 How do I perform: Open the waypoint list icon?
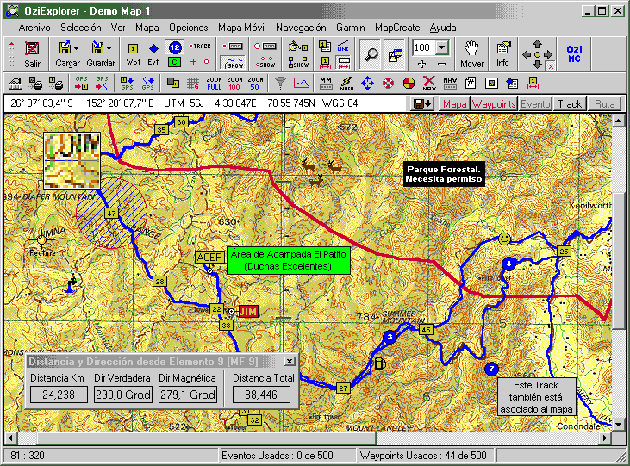(x=325, y=47)
